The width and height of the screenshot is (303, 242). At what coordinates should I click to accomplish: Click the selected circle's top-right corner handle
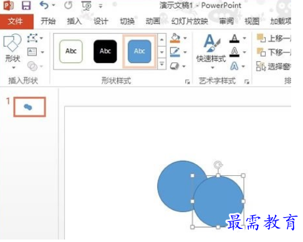point(243,176)
